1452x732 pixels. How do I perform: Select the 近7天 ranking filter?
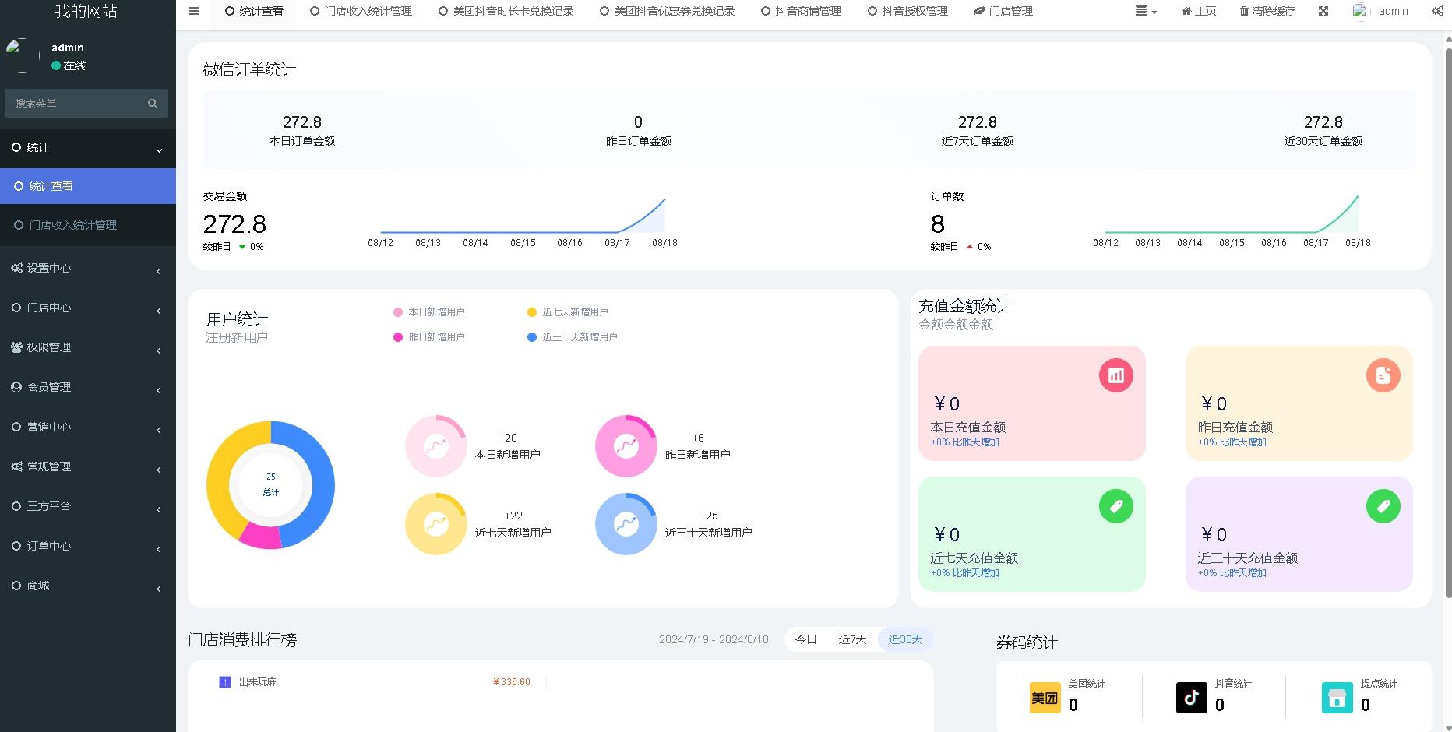click(x=852, y=639)
